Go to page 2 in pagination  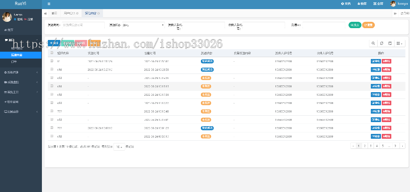(x=364, y=146)
